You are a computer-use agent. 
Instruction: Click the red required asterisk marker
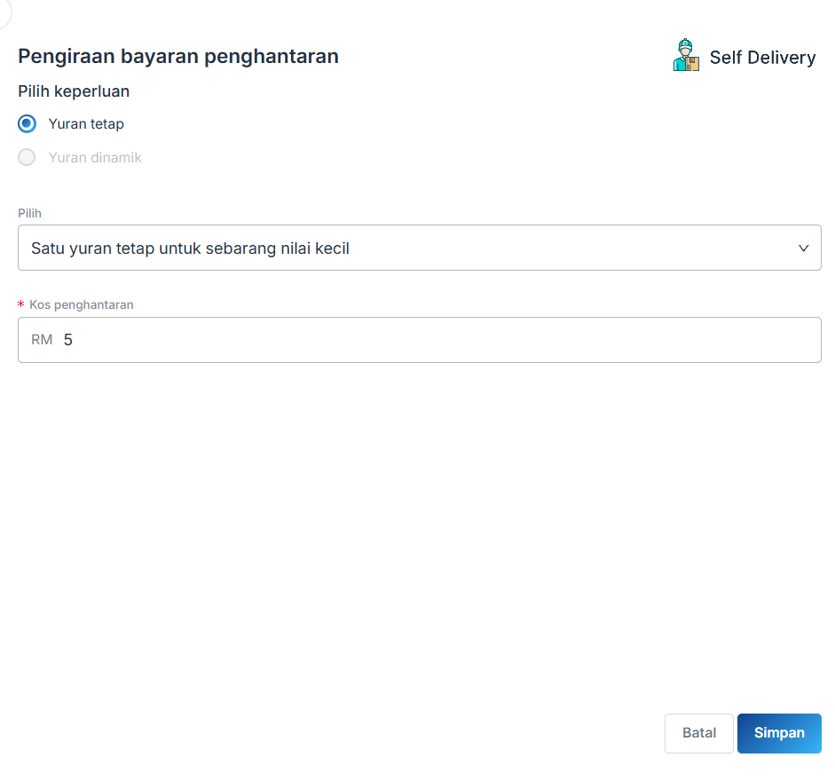pos(21,305)
